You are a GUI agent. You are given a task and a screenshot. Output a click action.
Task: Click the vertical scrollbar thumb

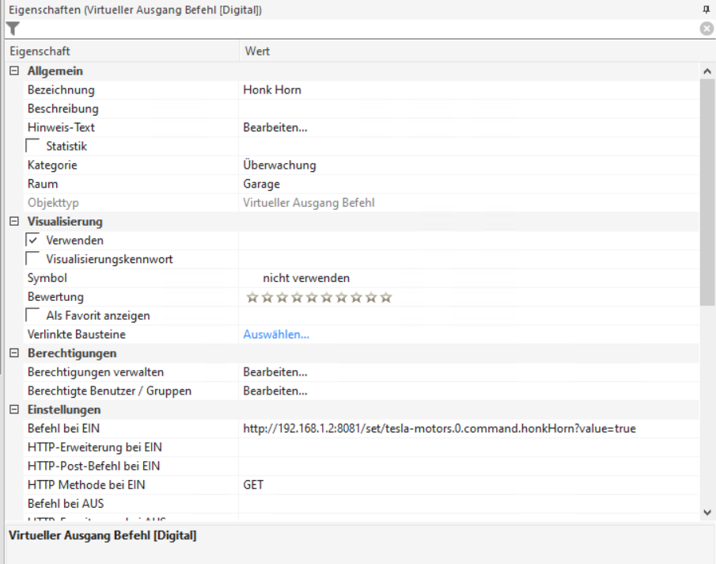(x=707, y=192)
